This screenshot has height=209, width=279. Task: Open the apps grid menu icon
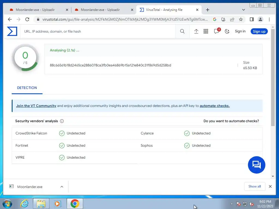(206, 32)
